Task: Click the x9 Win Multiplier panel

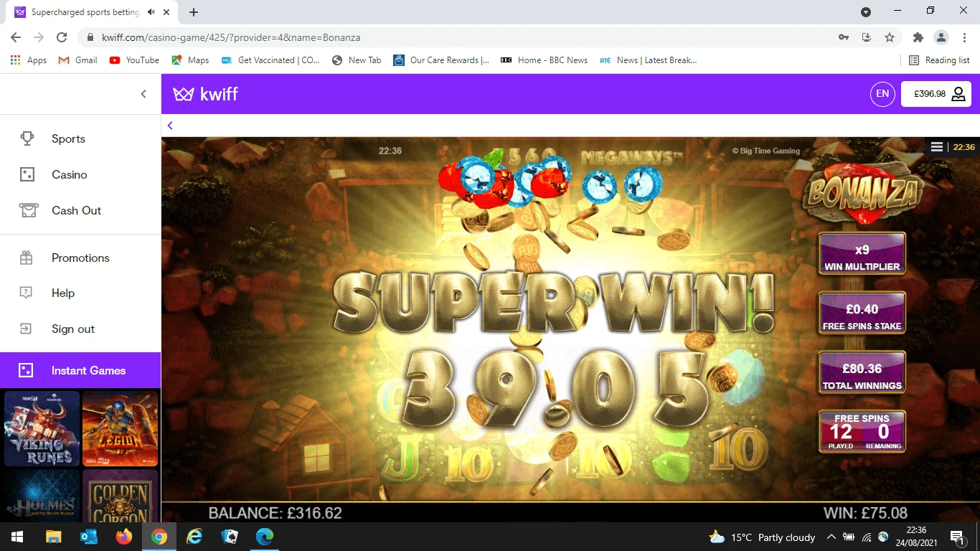Action: (x=862, y=254)
